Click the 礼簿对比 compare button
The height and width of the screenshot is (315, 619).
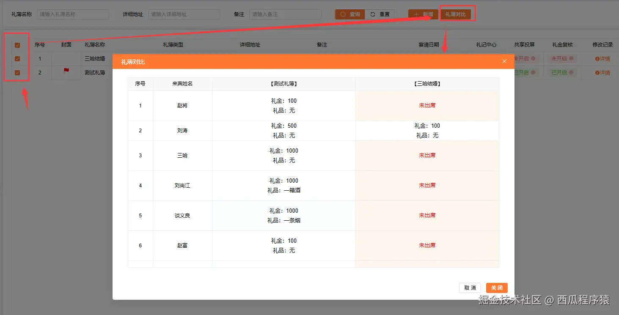tap(456, 14)
